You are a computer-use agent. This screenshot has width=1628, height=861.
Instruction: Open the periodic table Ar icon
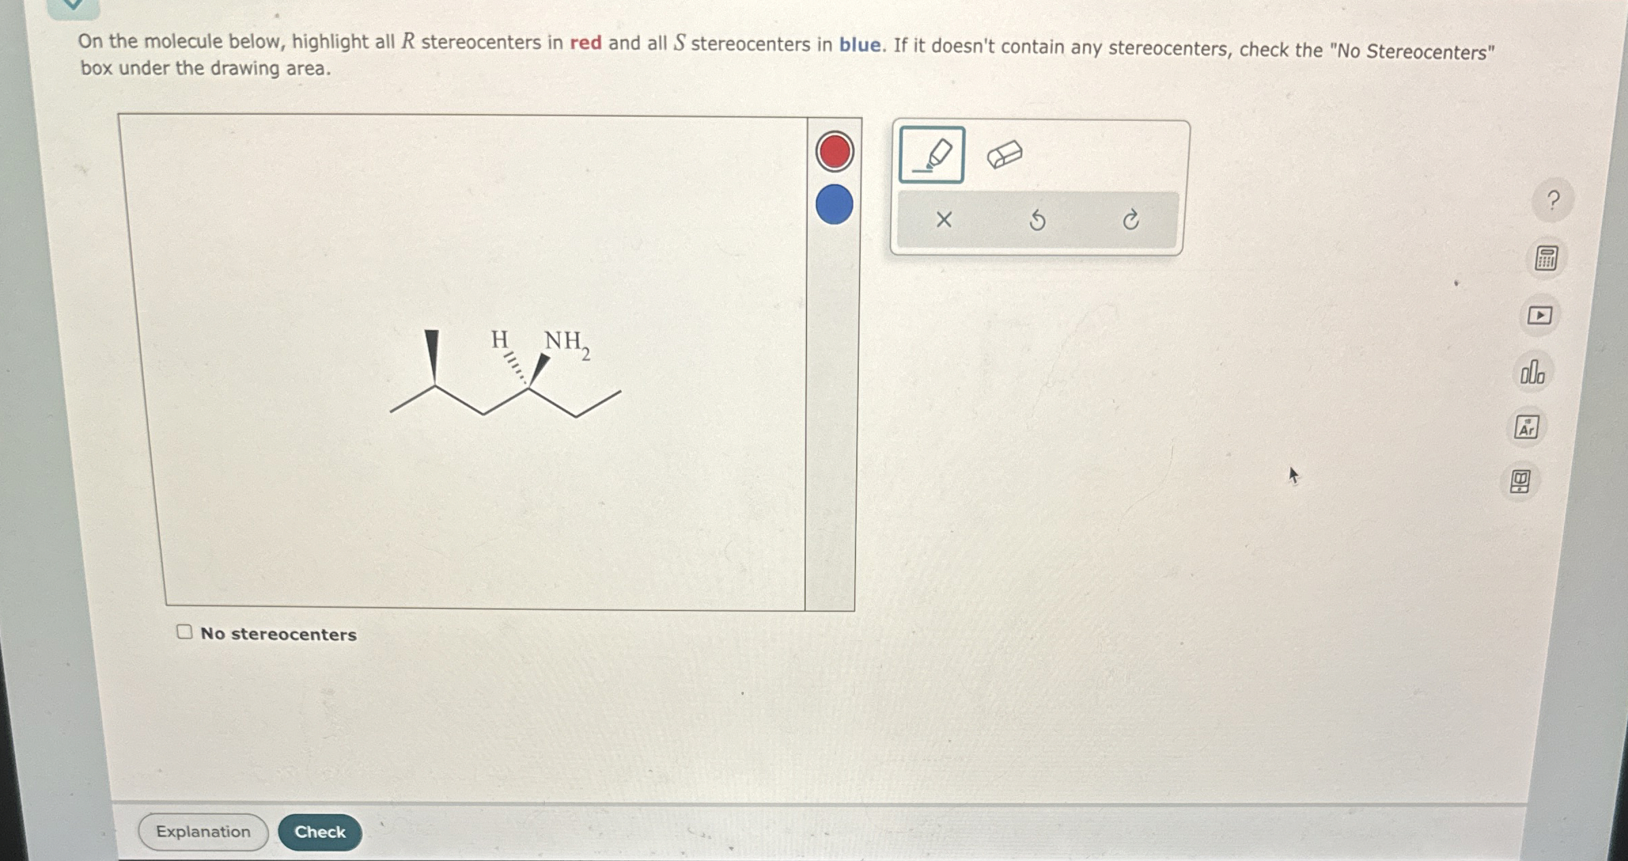click(x=1526, y=428)
